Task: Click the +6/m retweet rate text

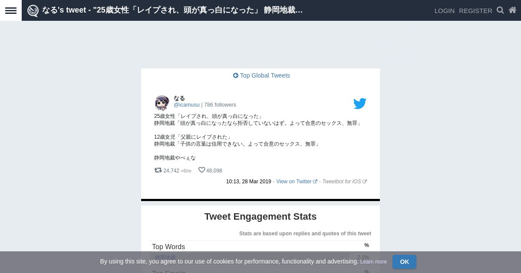Action: [x=186, y=171]
